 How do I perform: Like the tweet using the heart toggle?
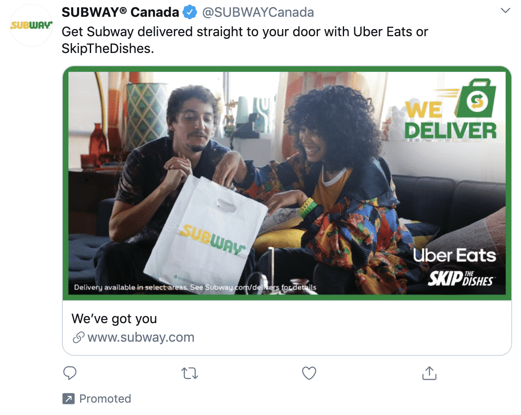[309, 373]
